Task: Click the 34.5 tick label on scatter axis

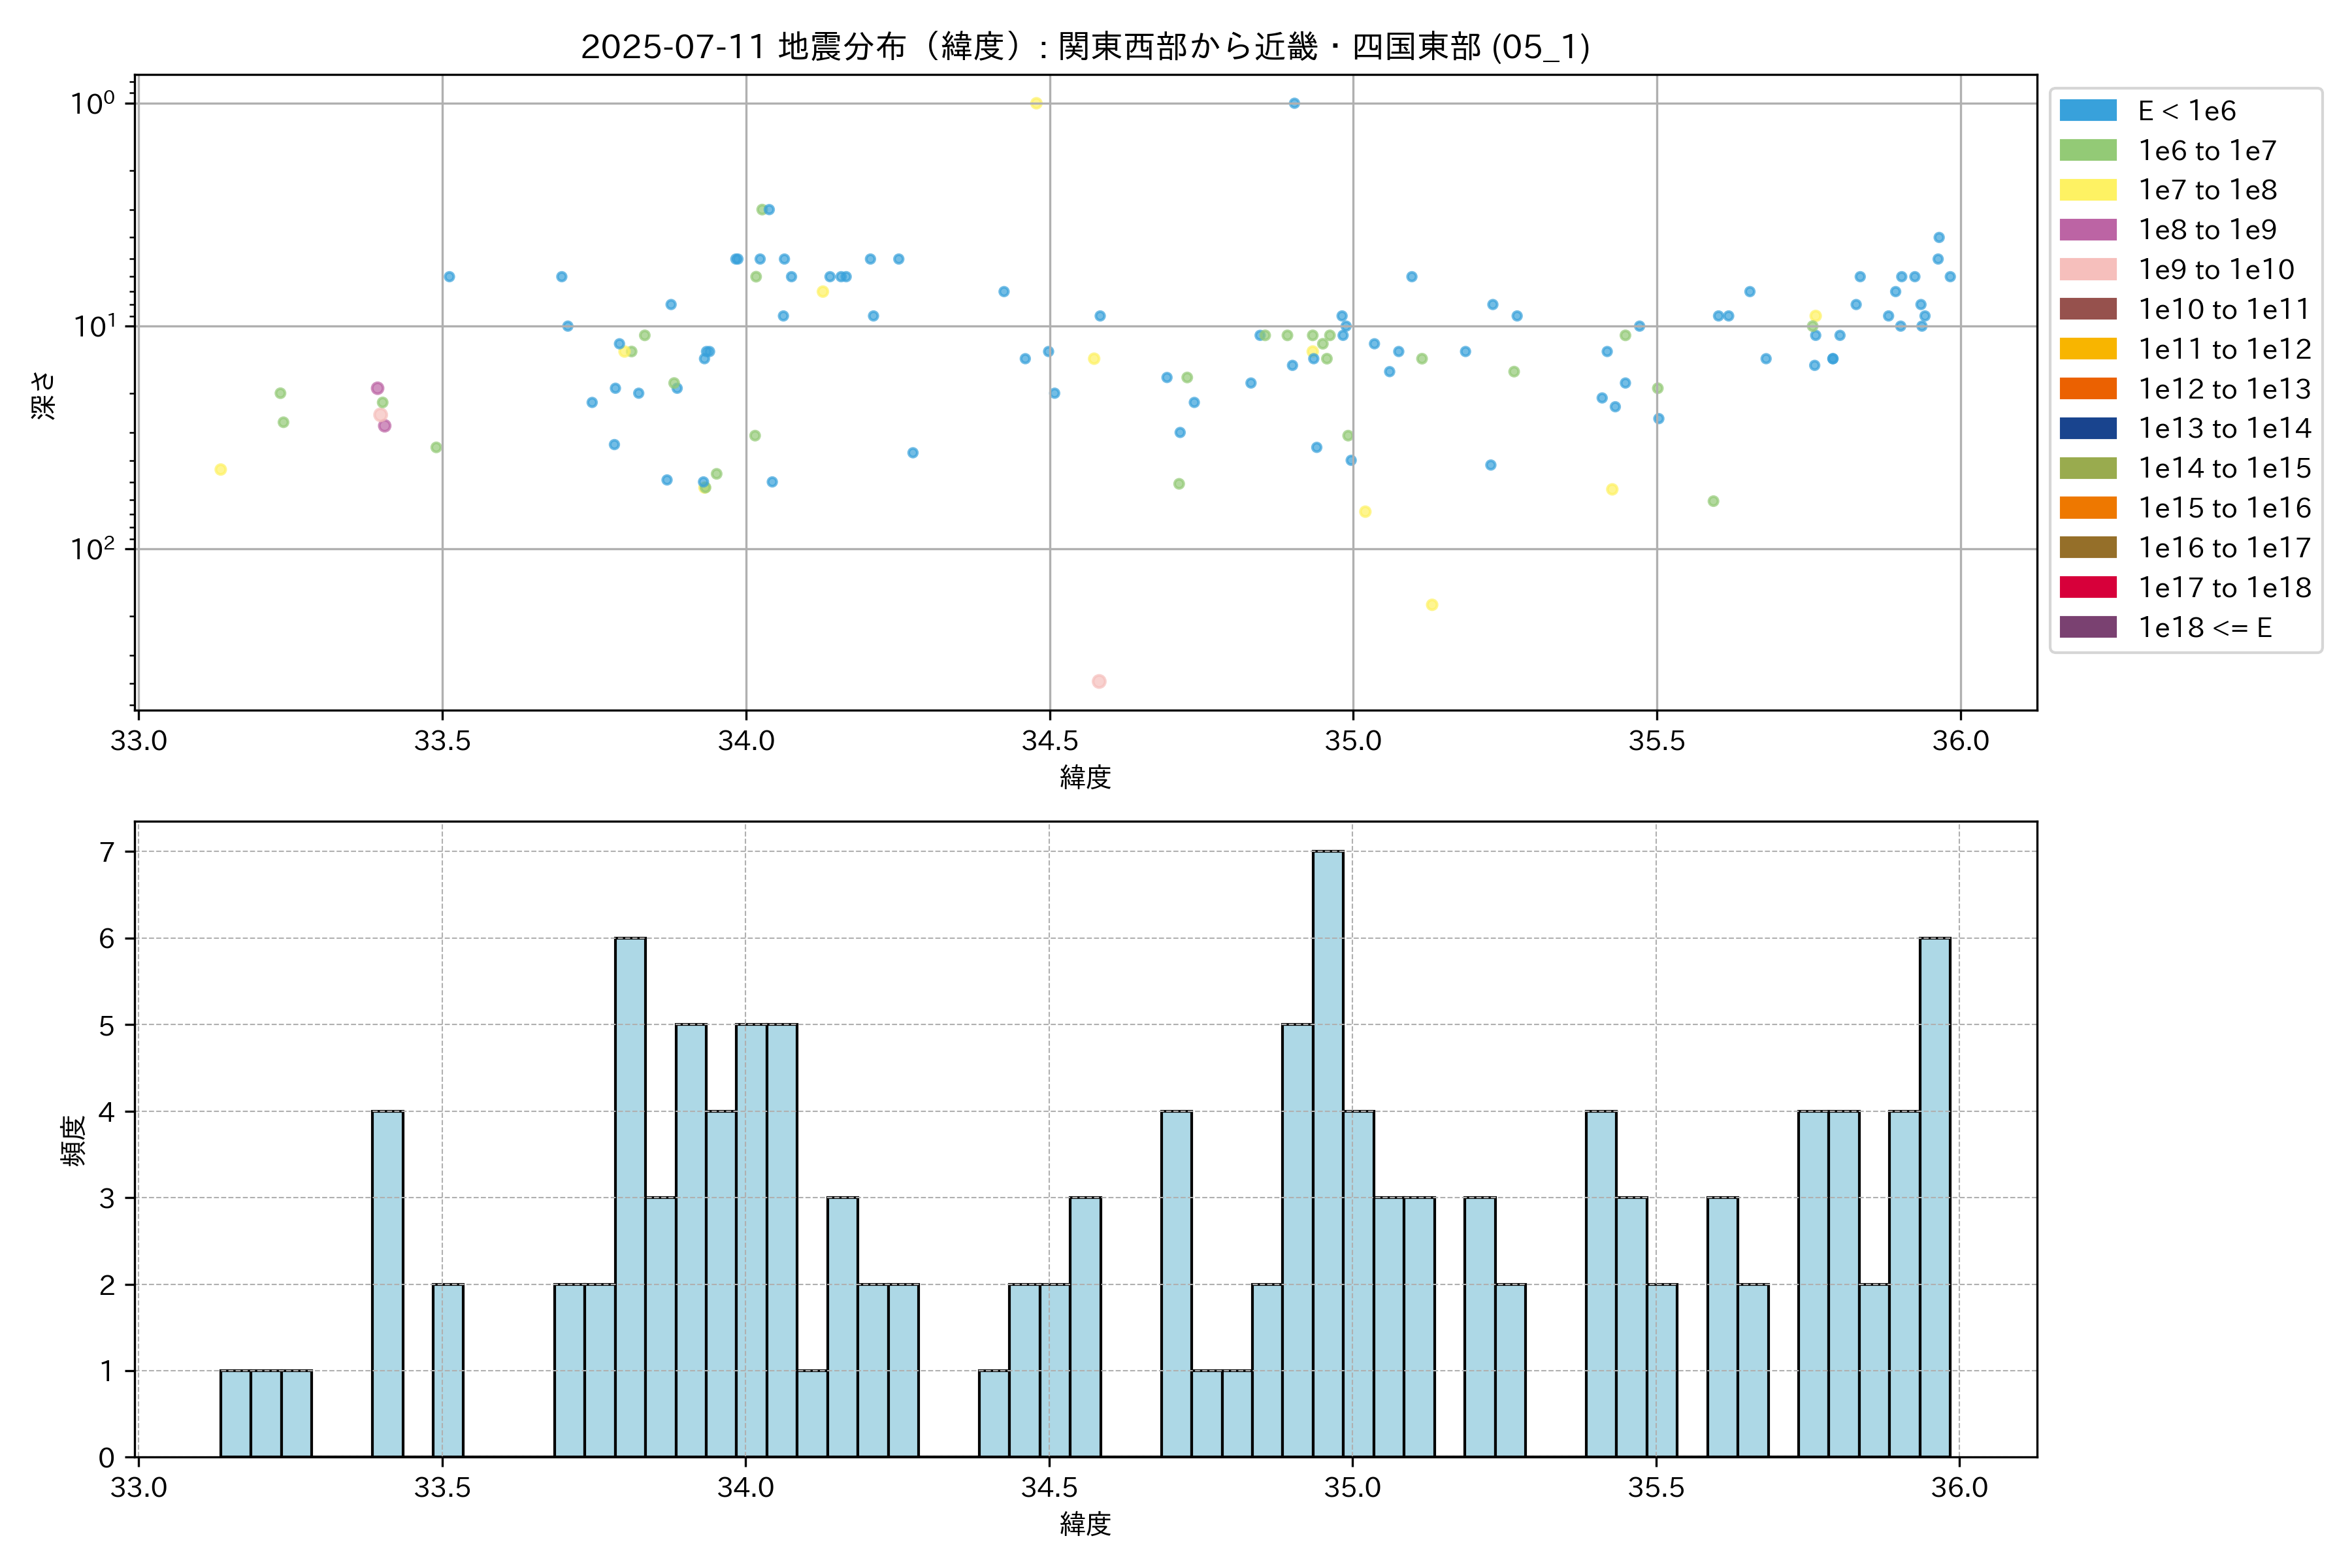Action: coord(1049,741)
